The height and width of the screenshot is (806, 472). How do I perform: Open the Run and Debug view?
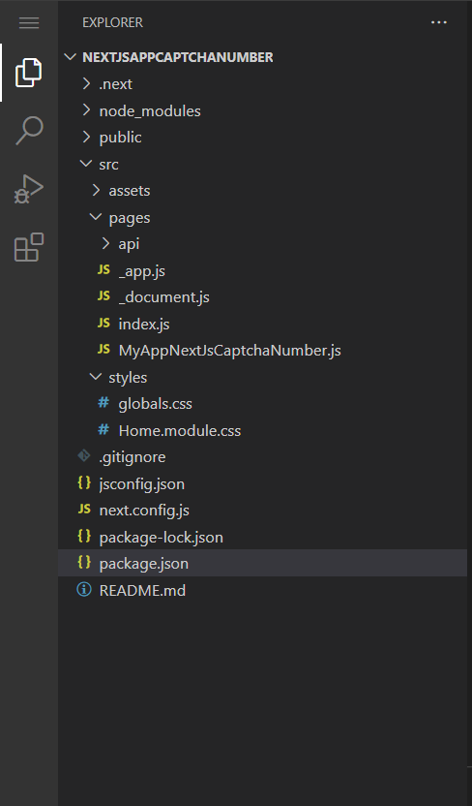29,189
